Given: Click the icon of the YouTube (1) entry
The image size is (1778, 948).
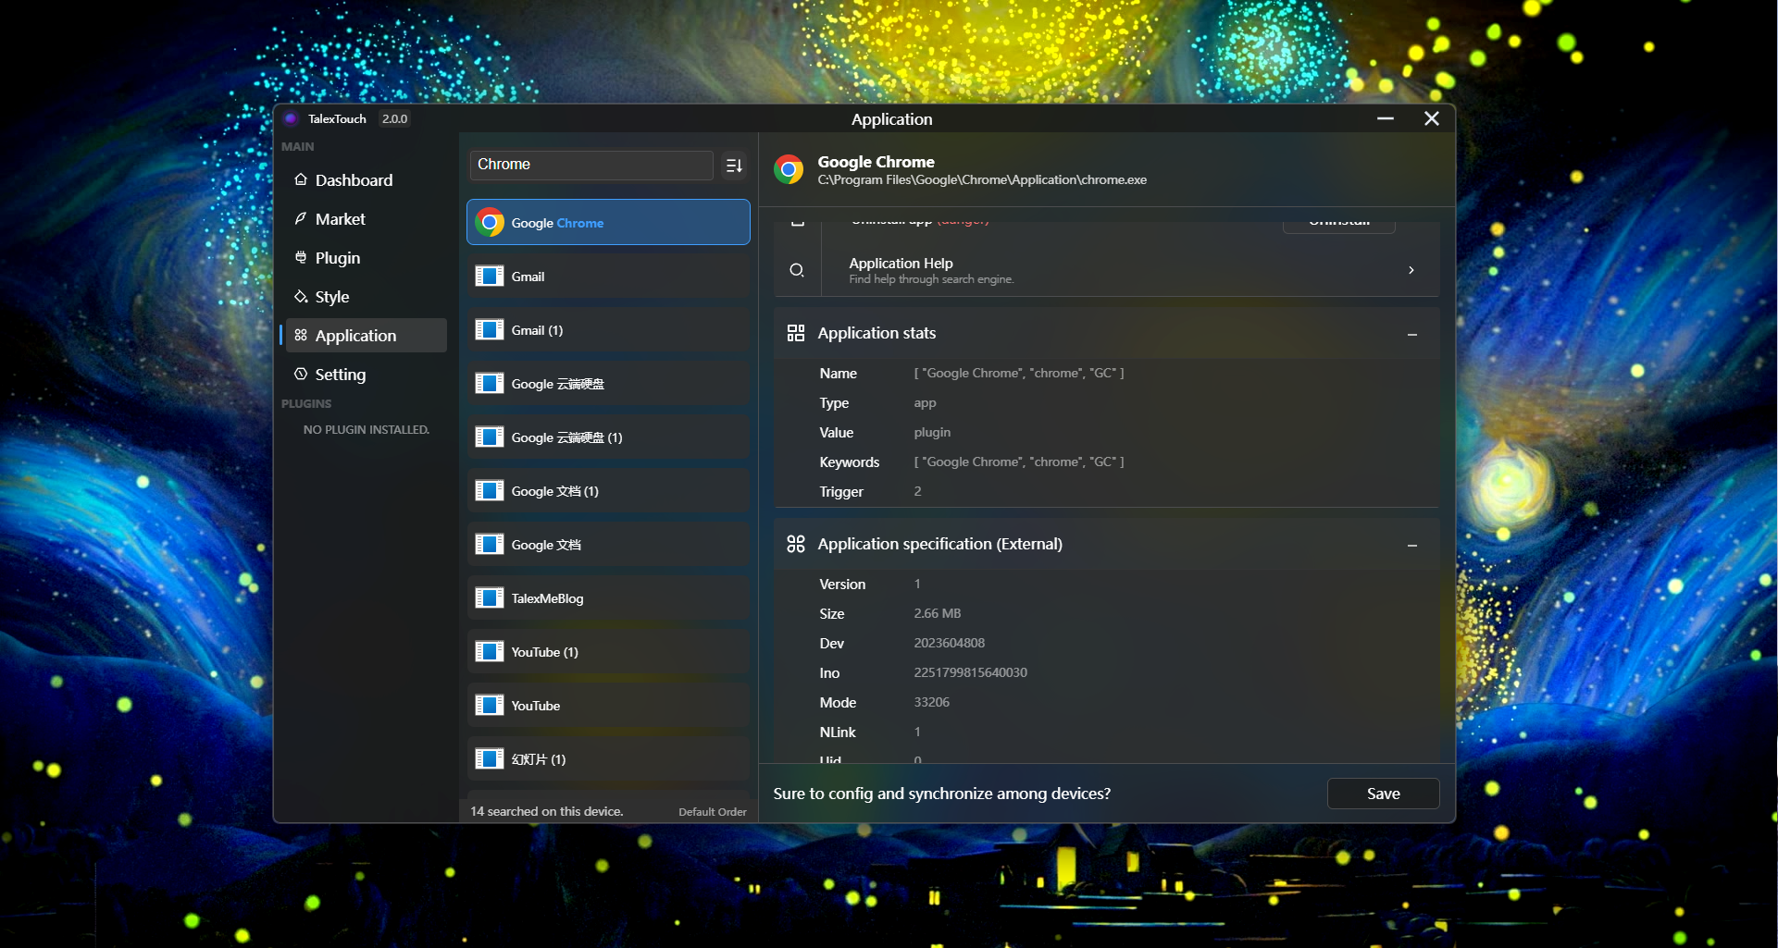Looking at the screenshot, I should pos(490,651).
